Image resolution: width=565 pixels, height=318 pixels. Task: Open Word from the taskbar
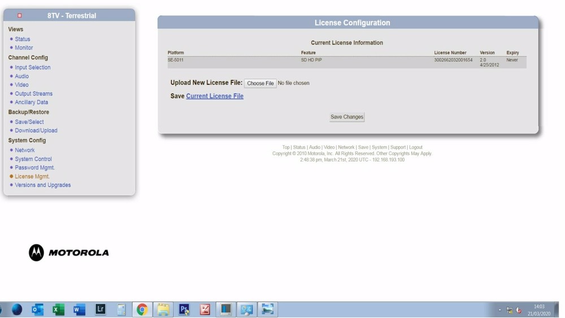click(79, 310)
